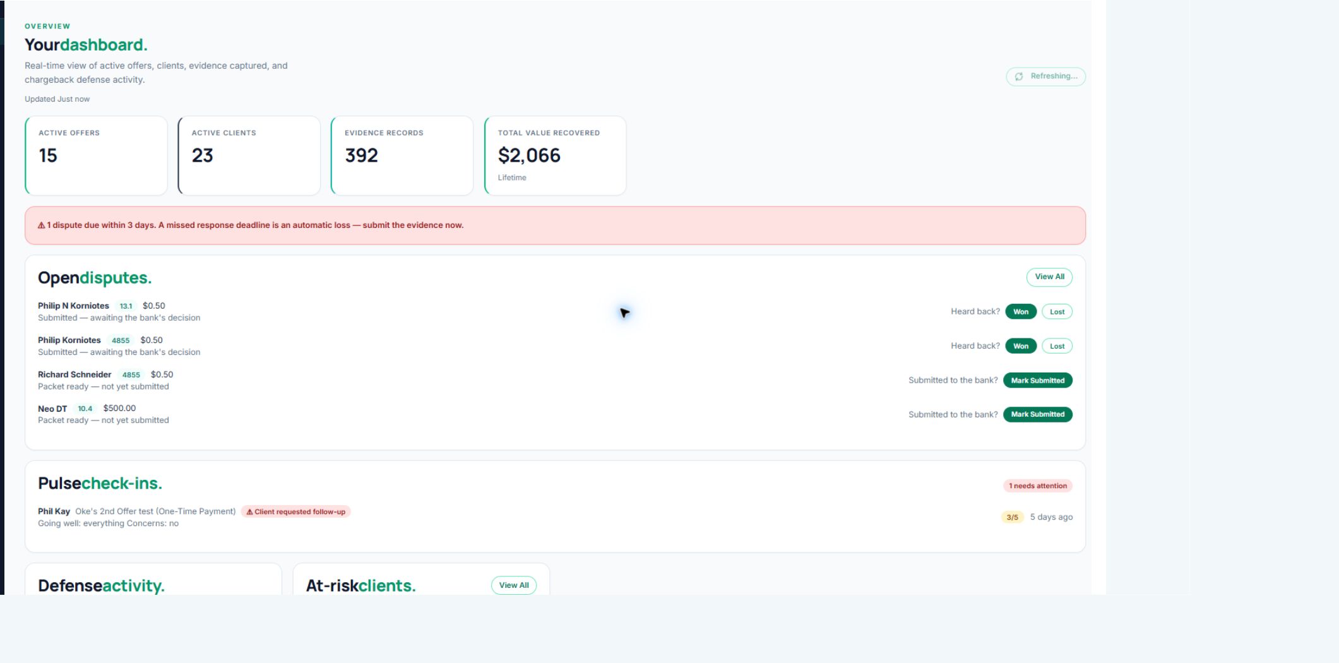
Task: Open Neo DT dispute name
Action: (x=52, y=409)
